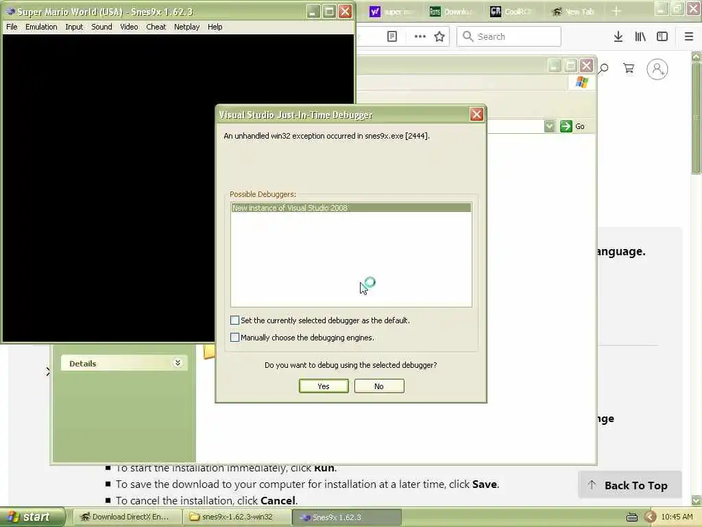This screenshot has height=527, width=702.
Task: Open the Help menu in Snes9x
Action: click(215, 27)
